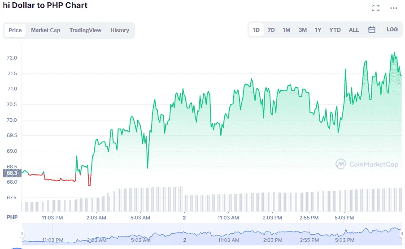The image size is (405, 249).
Task: Select the 1D time range
Action: pos(256,30)
